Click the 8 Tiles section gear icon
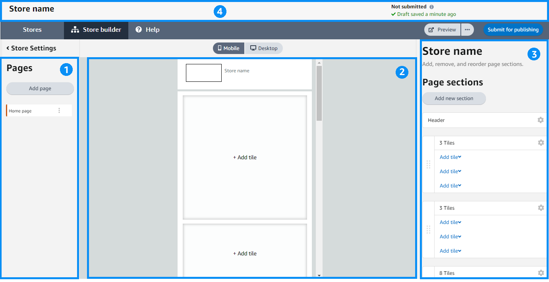 click(x=540, y=273)
